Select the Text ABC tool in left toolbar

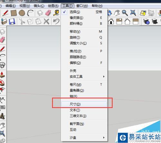3,107
